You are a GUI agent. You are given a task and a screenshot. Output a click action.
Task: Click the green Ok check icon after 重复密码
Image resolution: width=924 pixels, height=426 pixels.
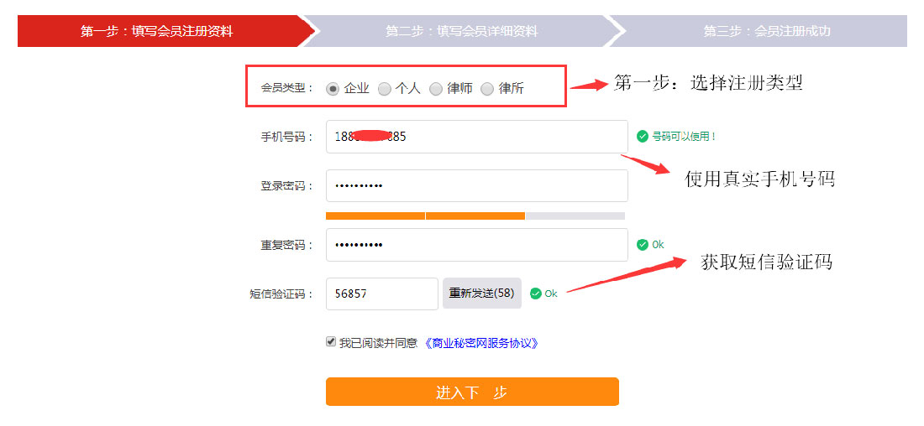pos(643,245)
